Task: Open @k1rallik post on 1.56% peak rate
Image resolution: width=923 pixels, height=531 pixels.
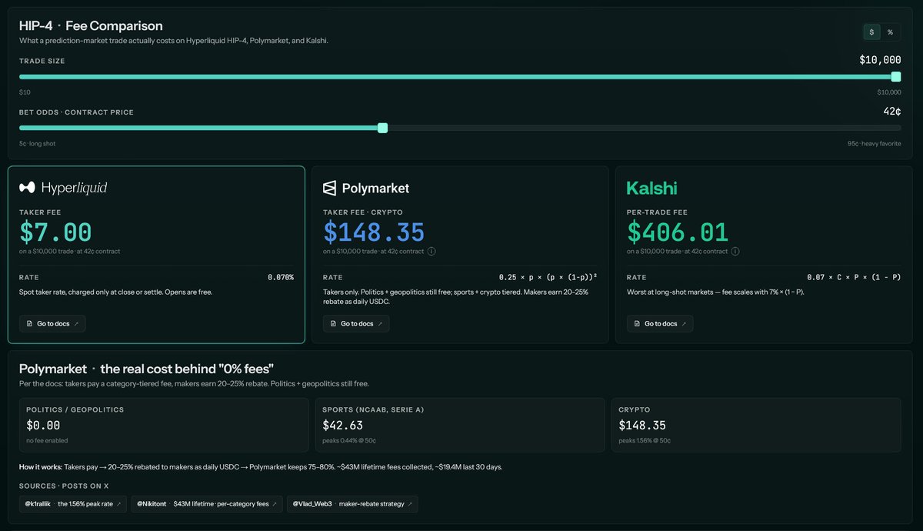Action: [73, 504]
